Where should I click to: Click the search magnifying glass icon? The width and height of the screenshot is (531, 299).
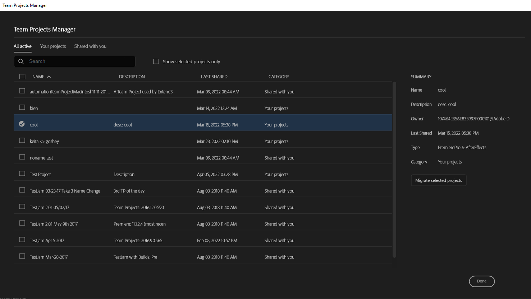(x=21, y=61)
